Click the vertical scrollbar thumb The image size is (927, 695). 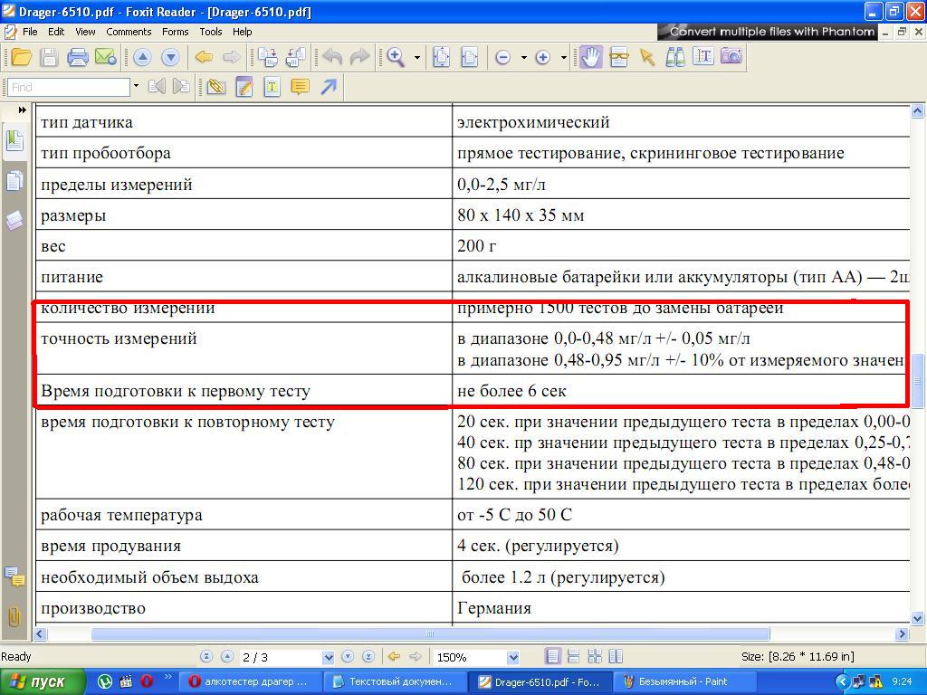pos(918,381)
